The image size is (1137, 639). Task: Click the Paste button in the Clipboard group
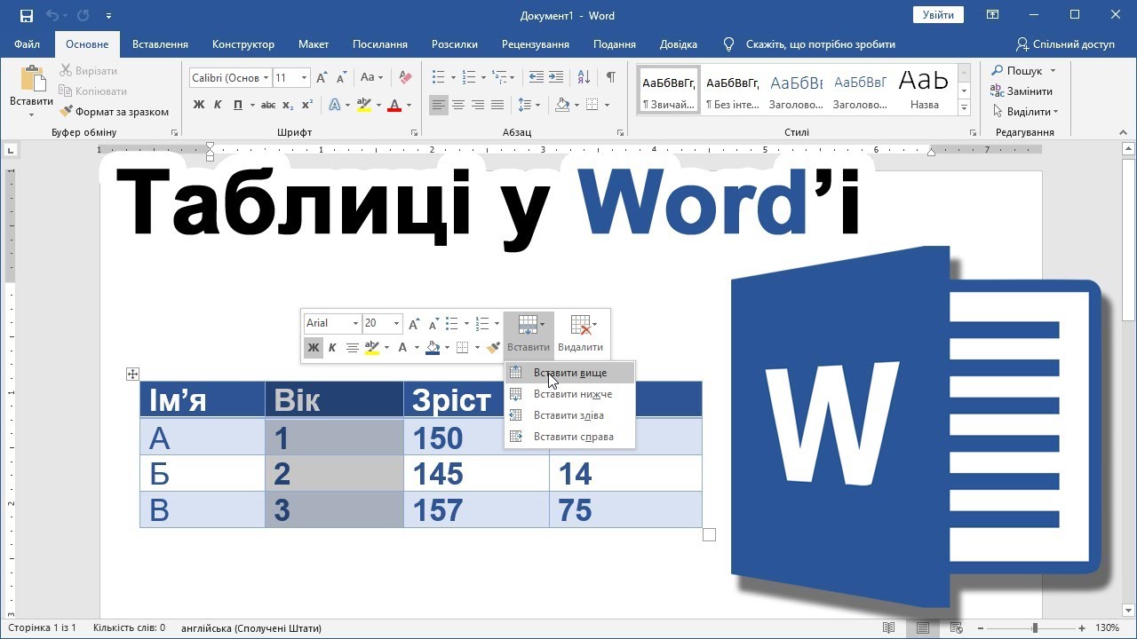32,91
